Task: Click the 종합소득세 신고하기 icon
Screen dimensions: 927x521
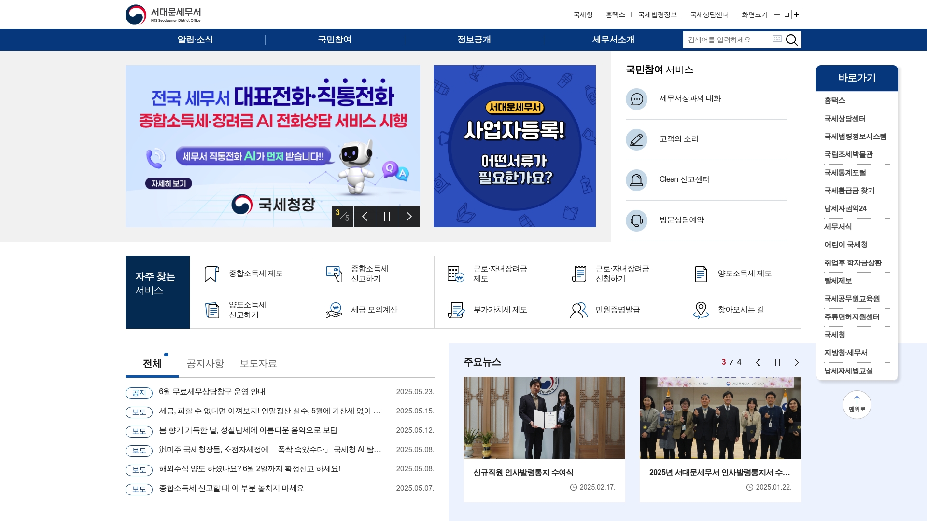Action: [x=334, y=274]
